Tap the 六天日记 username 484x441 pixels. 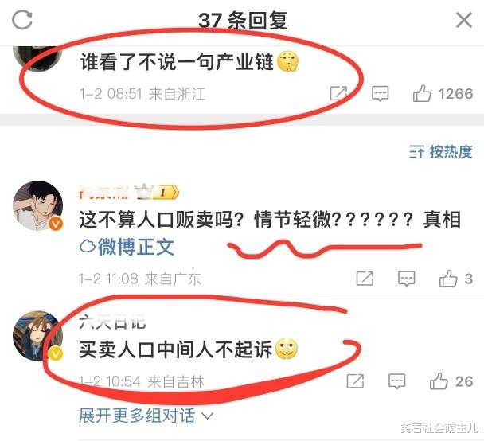112,322
